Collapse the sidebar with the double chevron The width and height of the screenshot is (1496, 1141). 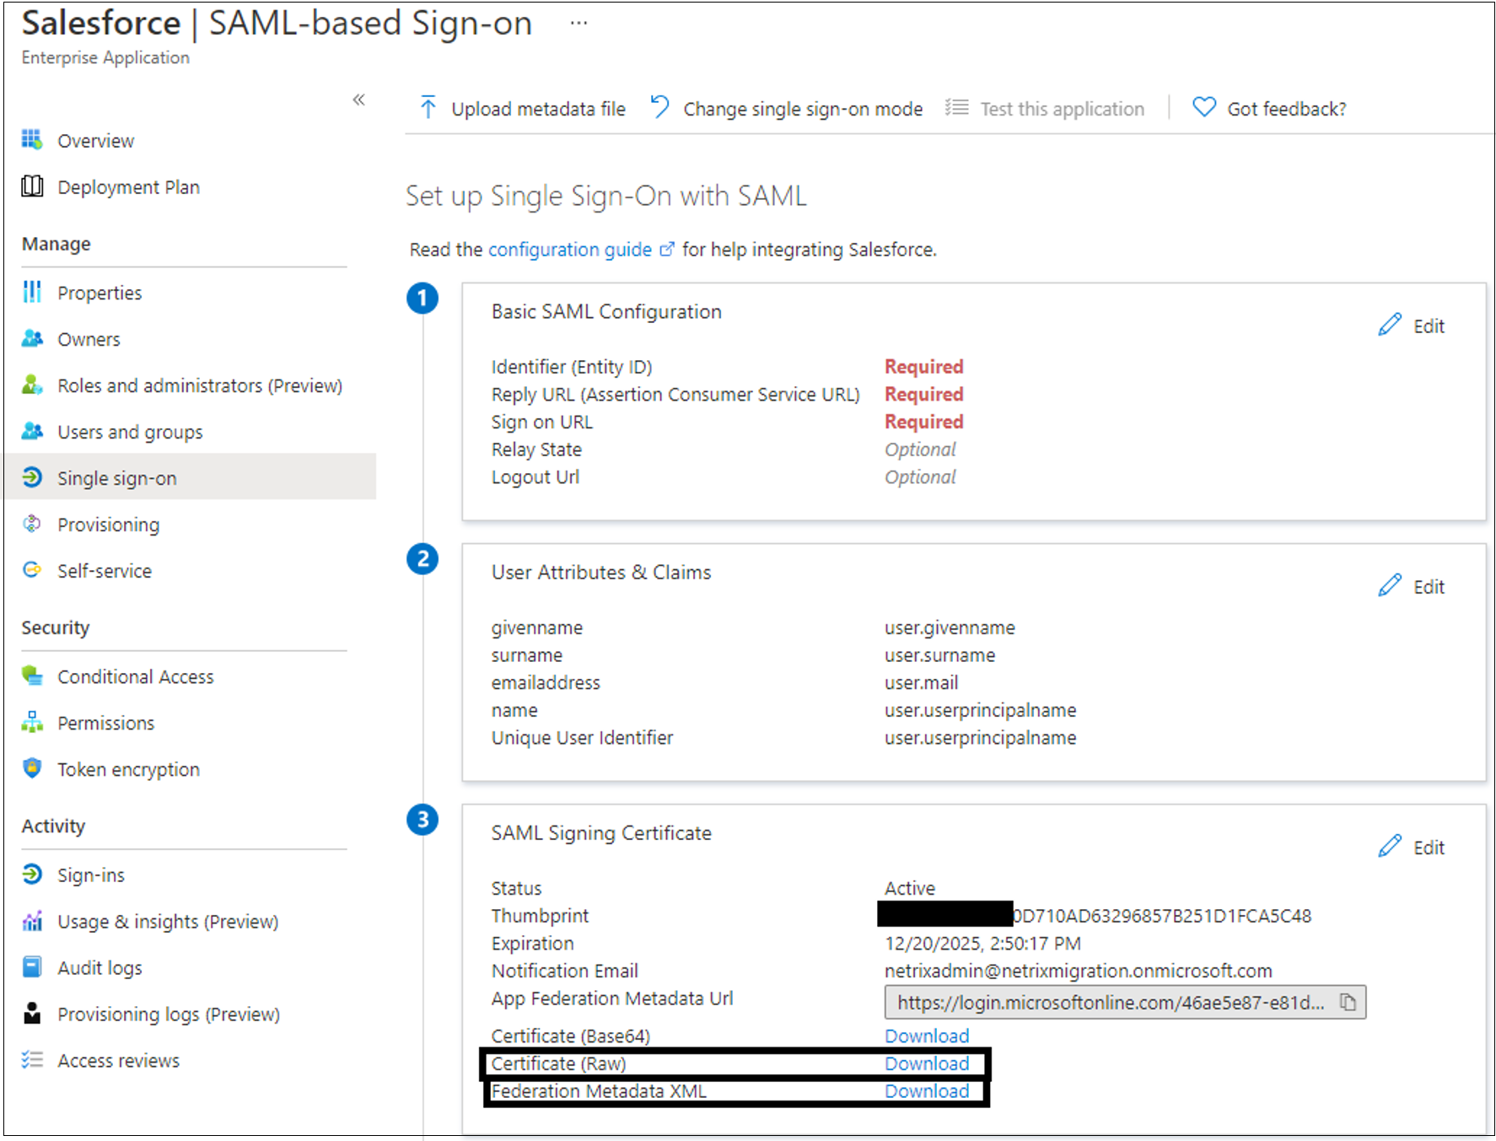coord(358,100)
